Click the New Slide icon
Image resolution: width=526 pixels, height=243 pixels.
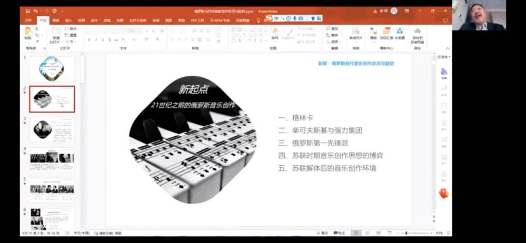[55, 33]
